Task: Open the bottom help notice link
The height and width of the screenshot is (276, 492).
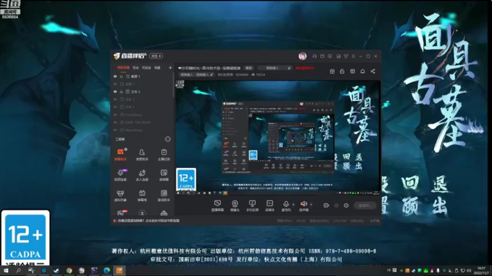Action: coord(148,221)
